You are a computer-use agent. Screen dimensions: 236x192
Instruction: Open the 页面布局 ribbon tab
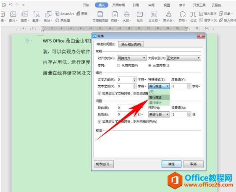click(x=118, y=5)
